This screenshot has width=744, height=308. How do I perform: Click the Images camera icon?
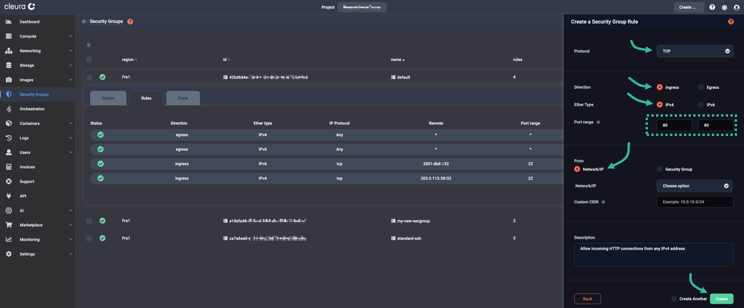(x=9, y=80)
